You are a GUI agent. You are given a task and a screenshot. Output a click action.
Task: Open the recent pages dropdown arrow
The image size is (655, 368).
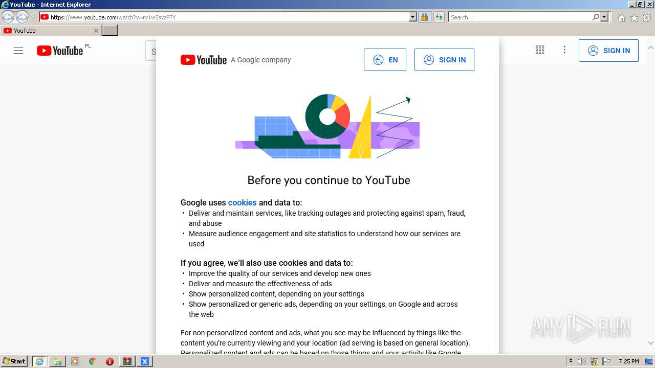[33, 17]
